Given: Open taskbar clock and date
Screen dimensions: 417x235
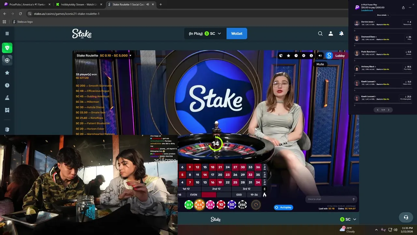Looking at the screenshot, I should coord(407,230).
